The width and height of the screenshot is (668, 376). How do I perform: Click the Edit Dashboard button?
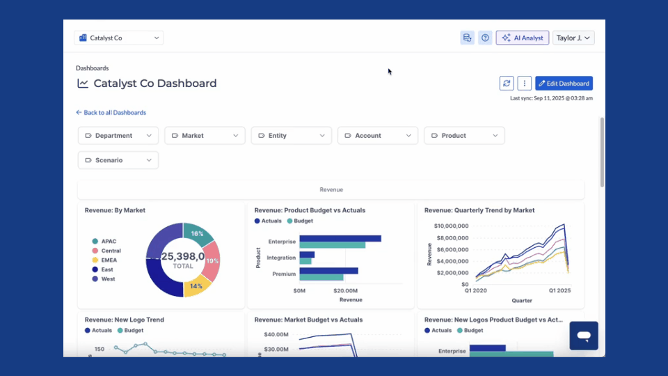[564, 84]
